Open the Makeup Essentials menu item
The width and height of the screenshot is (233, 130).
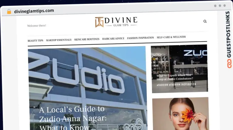coord(59,40)
